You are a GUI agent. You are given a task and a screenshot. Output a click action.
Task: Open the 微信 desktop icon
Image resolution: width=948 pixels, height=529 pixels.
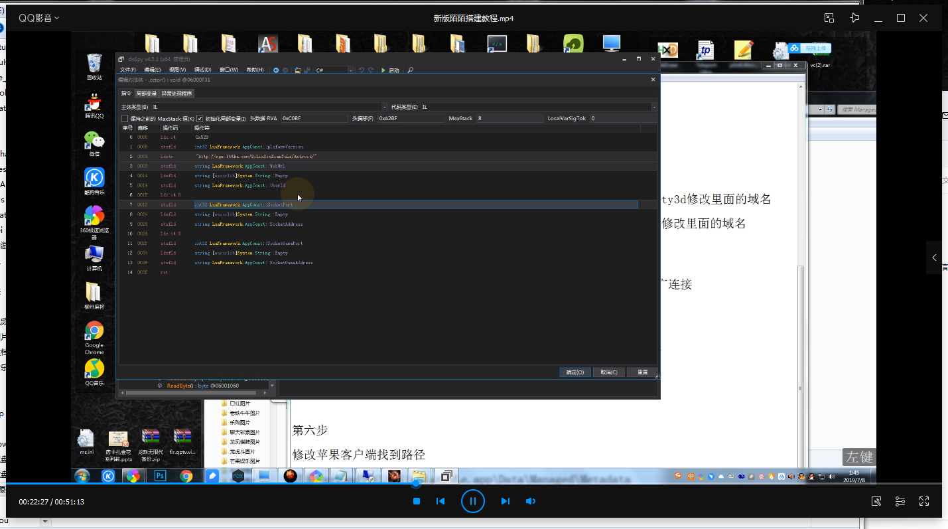pyautogui.click(x=94, y=143)
